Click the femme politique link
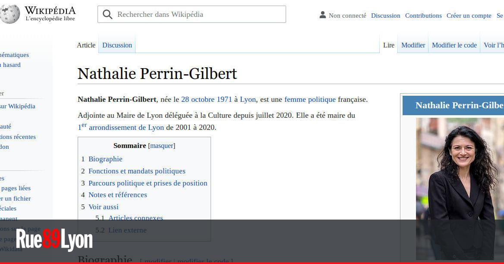504x264 pixels. point(310,99)
